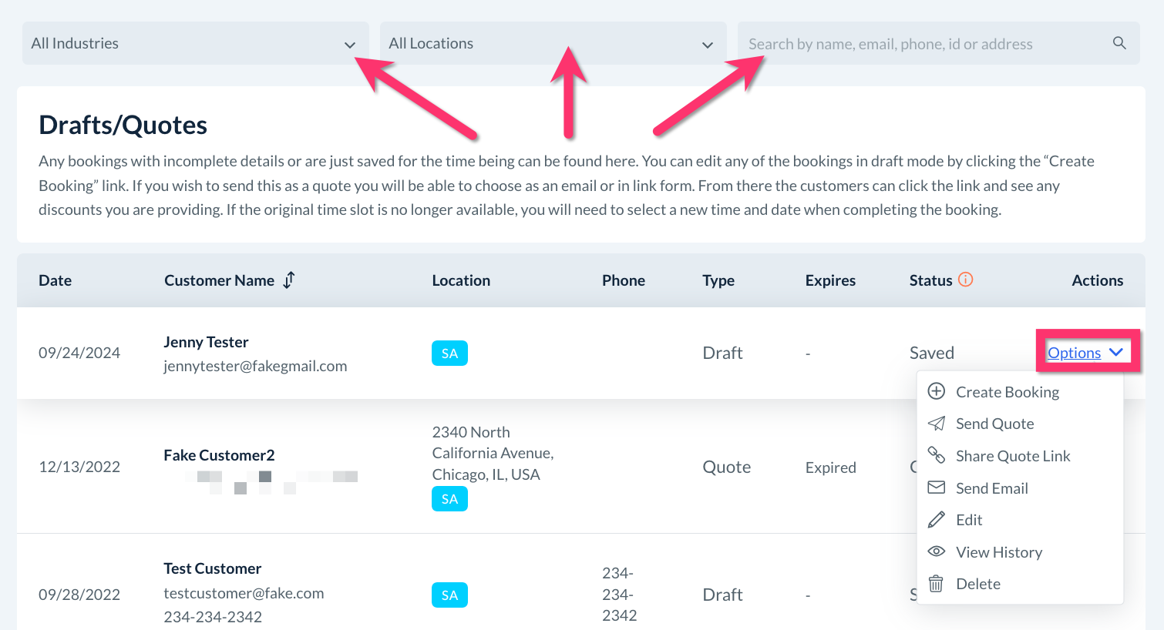
Task: Click the Fake Customer2 name
Action: pyautogui.click(x=219, y=455)
